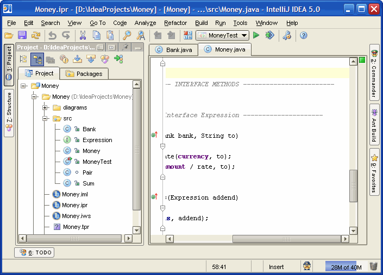Click the Open folder toolbar icon
Image resolution: width=383 pixels, height=275 pixels.
pos(9,36)
